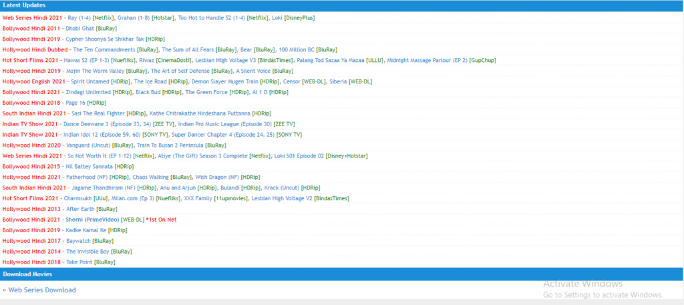Open the Bulandi HDRip link

(x=230, y=188)
